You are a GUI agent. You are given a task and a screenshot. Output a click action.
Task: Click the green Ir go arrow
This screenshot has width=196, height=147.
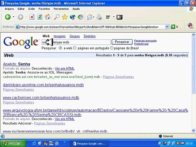173,27
